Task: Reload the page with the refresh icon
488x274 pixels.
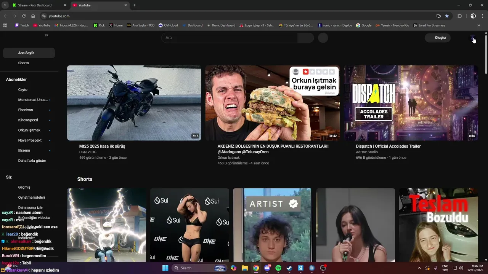Action: pyautogui.click(x=24, y=16)
